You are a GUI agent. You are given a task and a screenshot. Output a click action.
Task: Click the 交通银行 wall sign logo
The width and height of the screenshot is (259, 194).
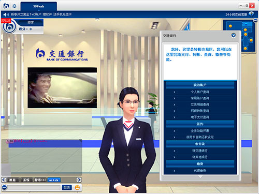point(62,55)
